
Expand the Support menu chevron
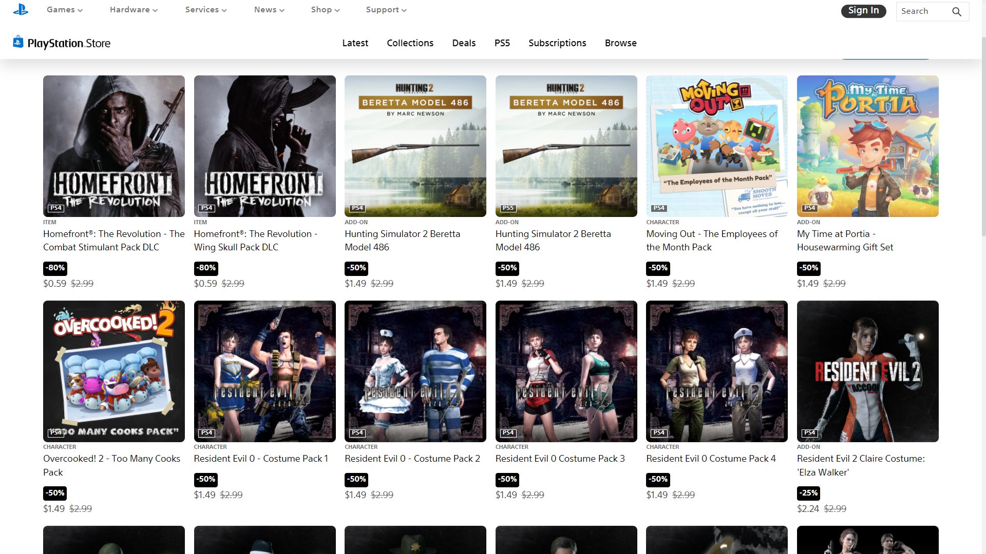click(404, 10)
